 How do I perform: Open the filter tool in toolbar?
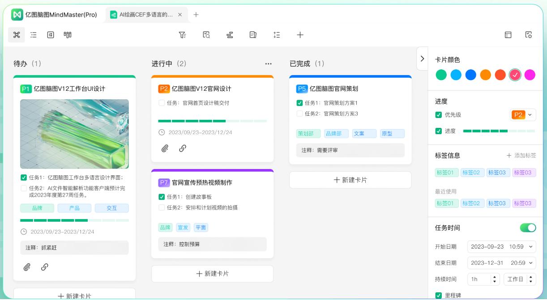tap(182, 35)
